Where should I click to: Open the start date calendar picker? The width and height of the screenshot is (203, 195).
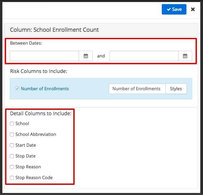click(86, 56)
